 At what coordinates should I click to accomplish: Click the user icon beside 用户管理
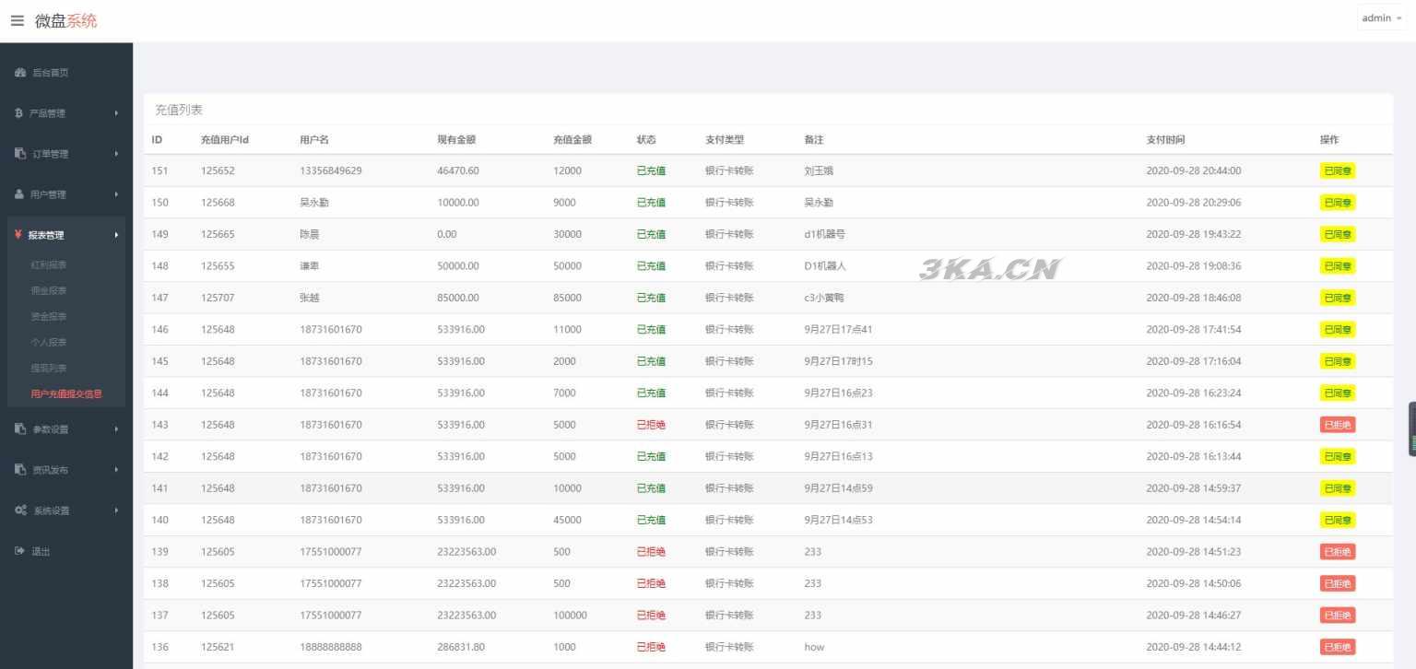coord(19,194)
